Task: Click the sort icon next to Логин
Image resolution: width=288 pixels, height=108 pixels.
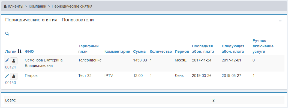Action: click(x=20, y=51)
